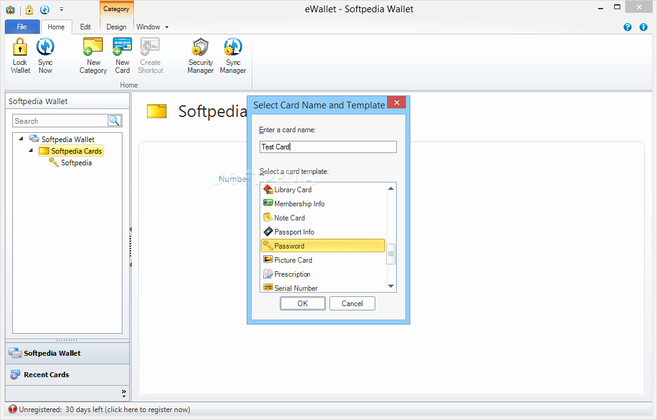
Task: Open the File menu
Action: tap(22, 27)
